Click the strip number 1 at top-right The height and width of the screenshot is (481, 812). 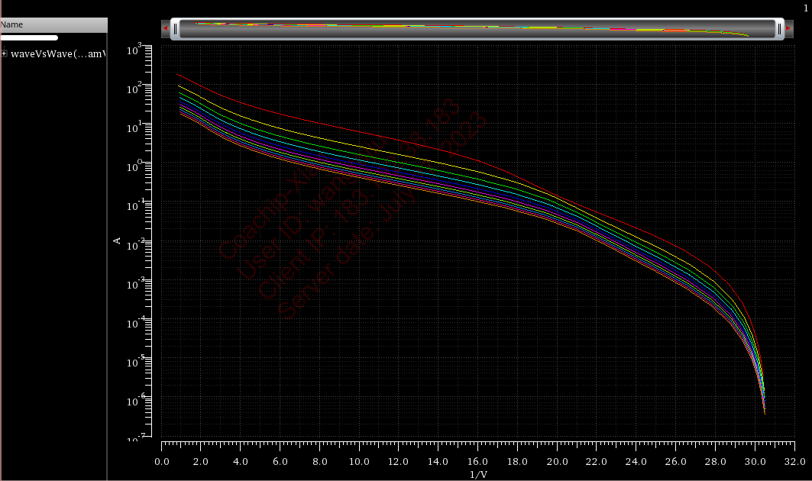[x=805, y=8]
